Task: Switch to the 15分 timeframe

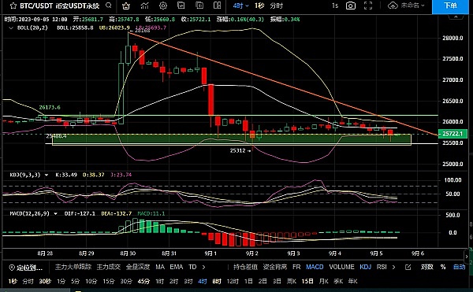Action: 109,282
